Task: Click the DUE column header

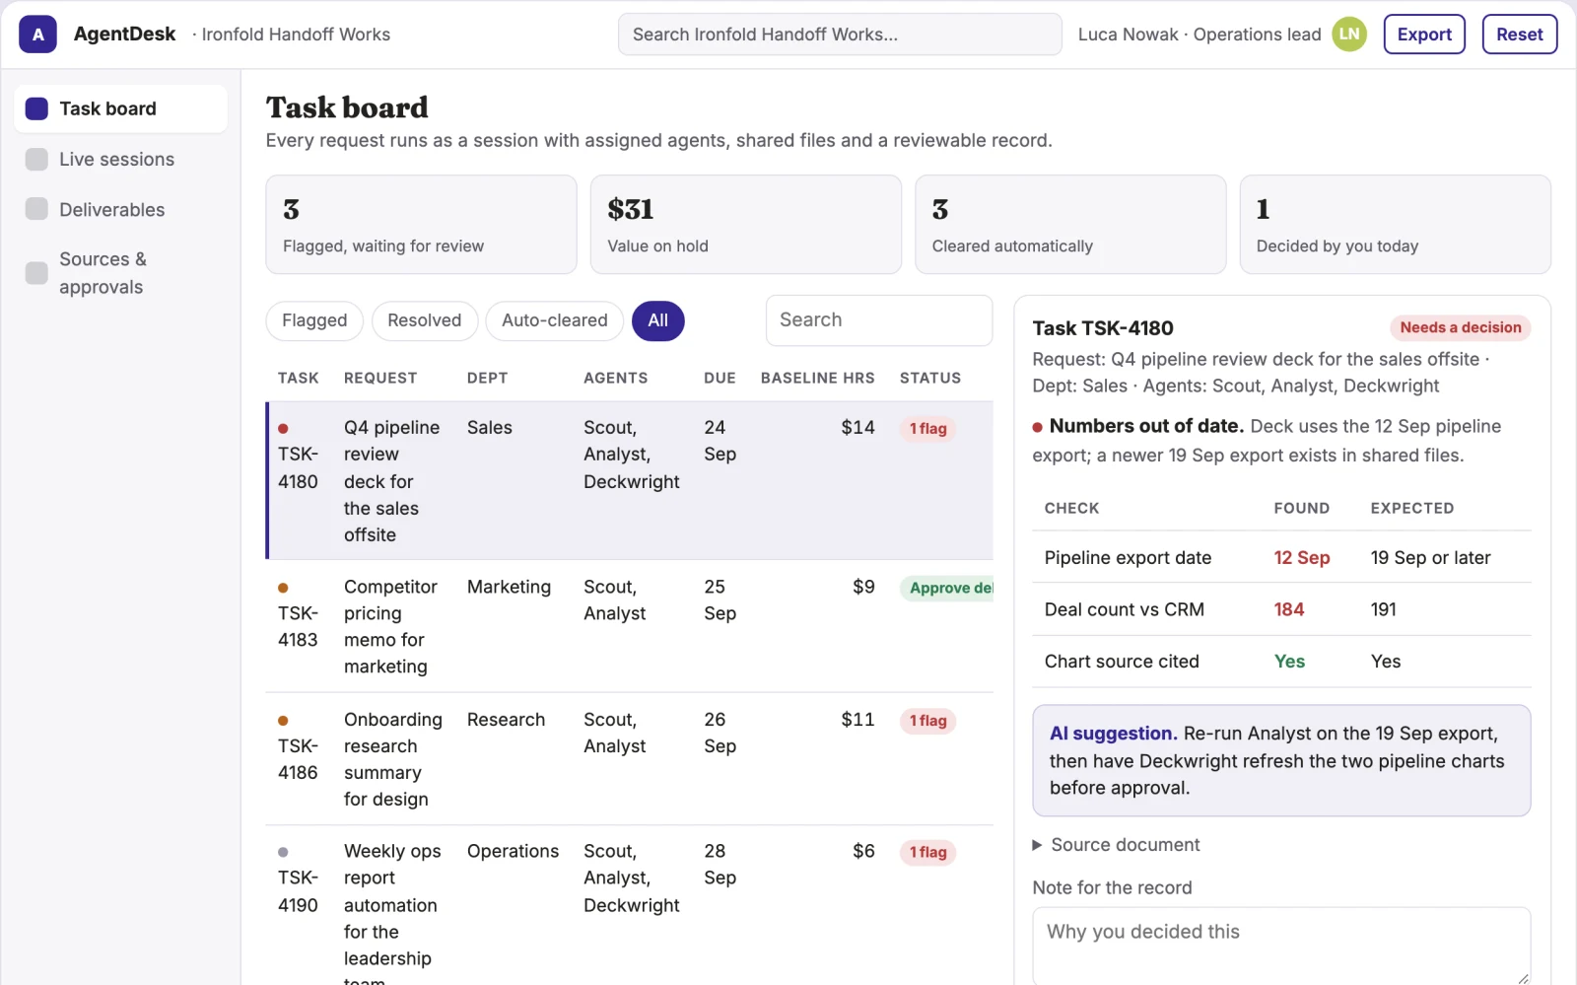Action: point(720,379)
